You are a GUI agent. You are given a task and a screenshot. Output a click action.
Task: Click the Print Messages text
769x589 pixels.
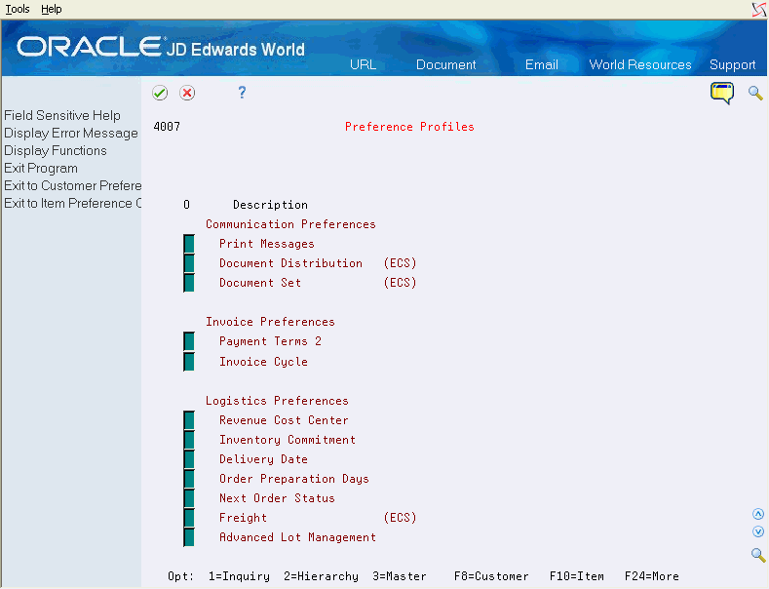[267, 244]
